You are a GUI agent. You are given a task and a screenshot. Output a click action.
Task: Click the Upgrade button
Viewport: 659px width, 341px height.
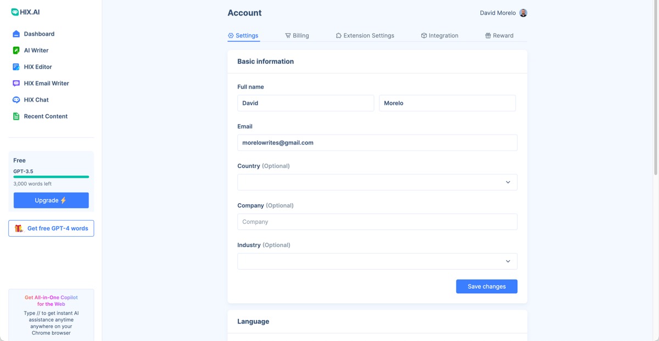click(x=51, y=200)
